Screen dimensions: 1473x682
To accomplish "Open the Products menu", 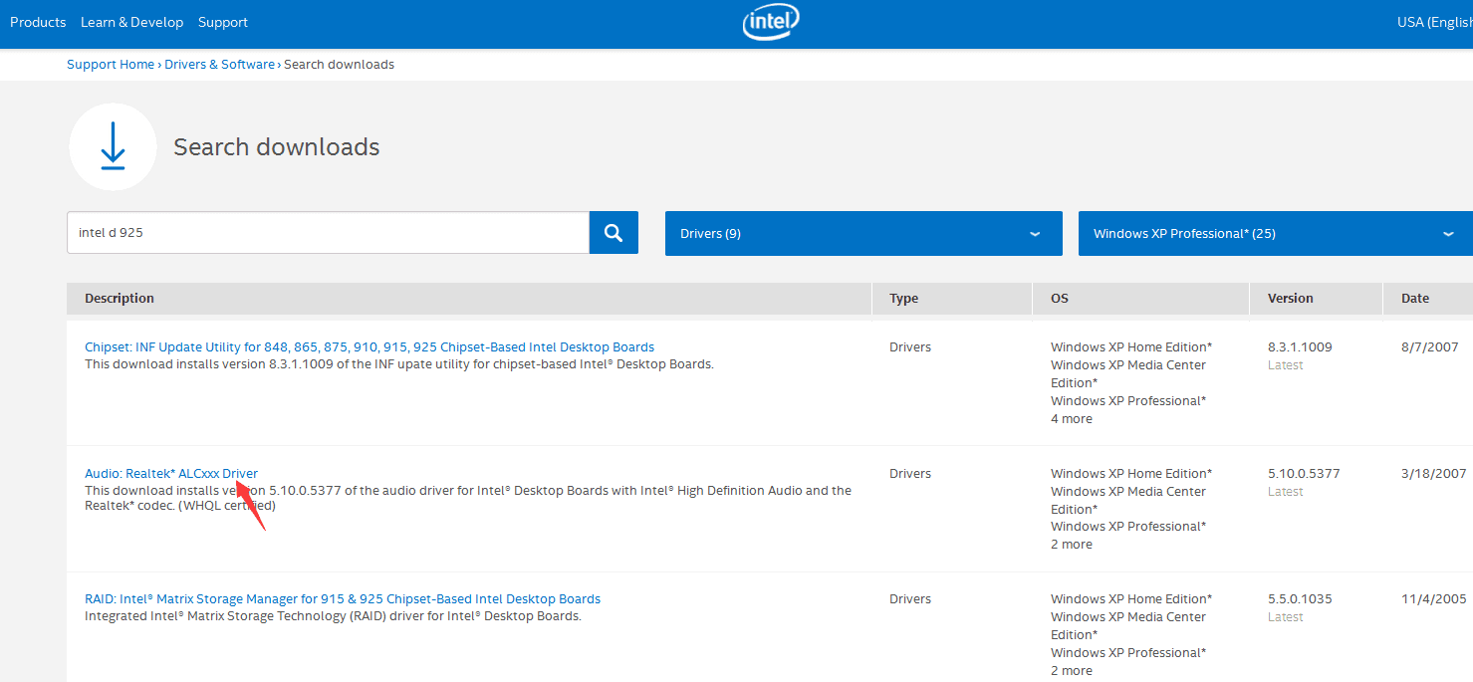I will 38,22.
